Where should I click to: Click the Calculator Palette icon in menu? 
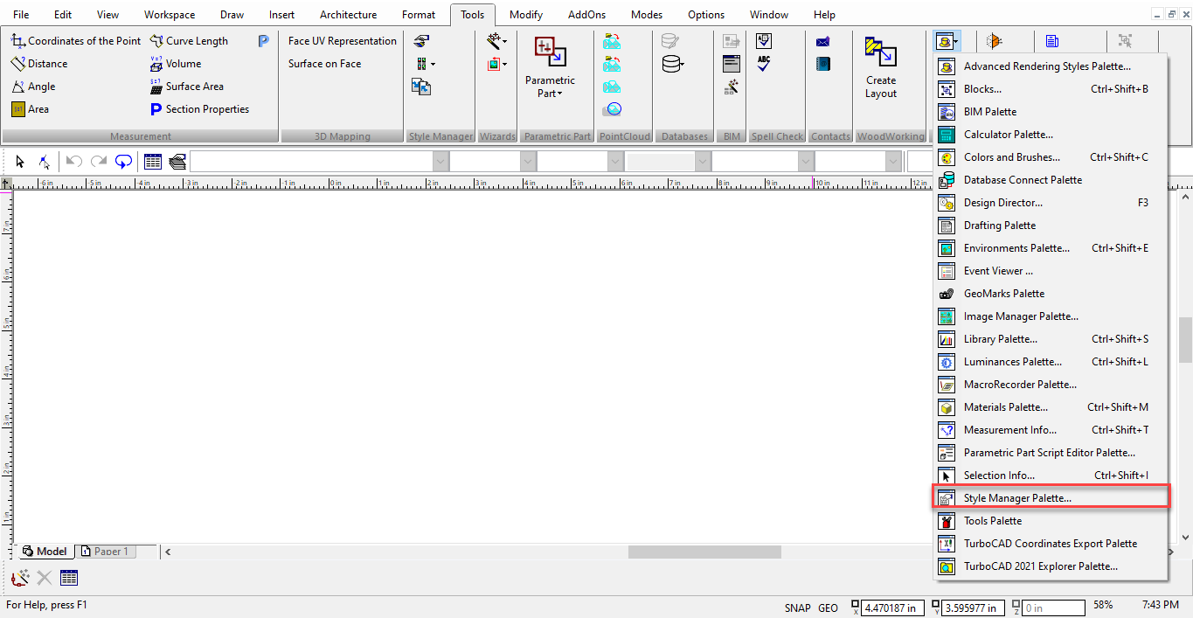[946, 135]
